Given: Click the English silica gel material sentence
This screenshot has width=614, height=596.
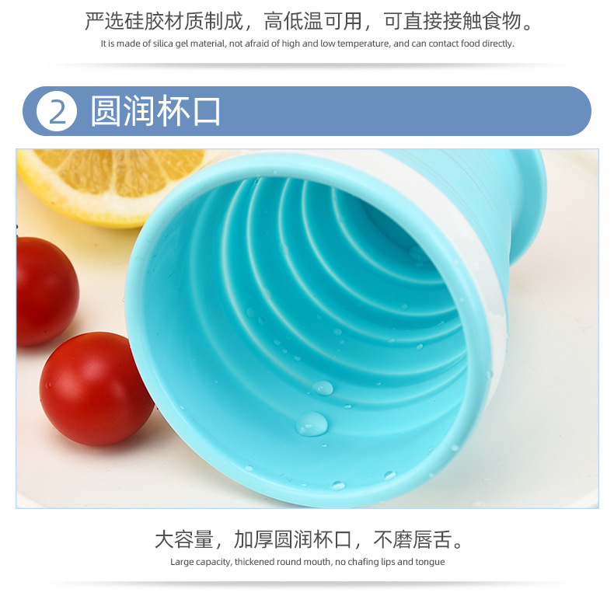Looking at the screenshot, I should (x=308, y=44).
